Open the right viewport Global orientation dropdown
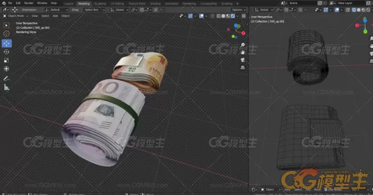 click(264, 10)
